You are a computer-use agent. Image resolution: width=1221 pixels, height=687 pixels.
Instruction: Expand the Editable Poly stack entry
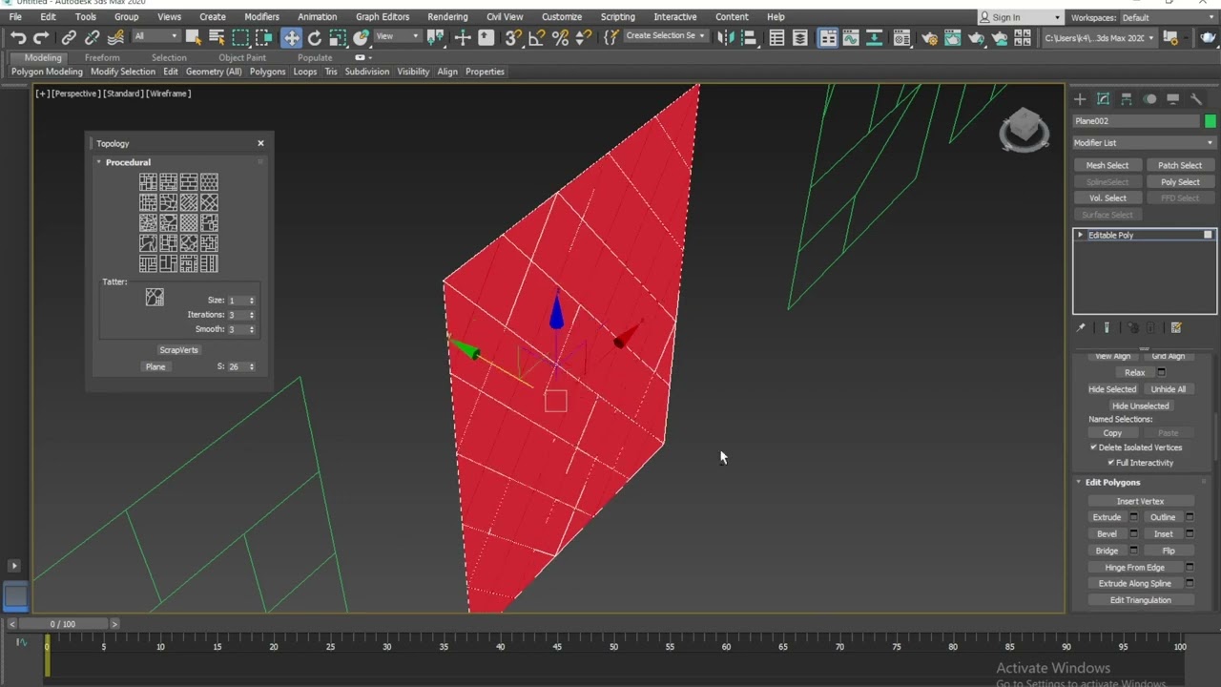(x=1080, y=235)
